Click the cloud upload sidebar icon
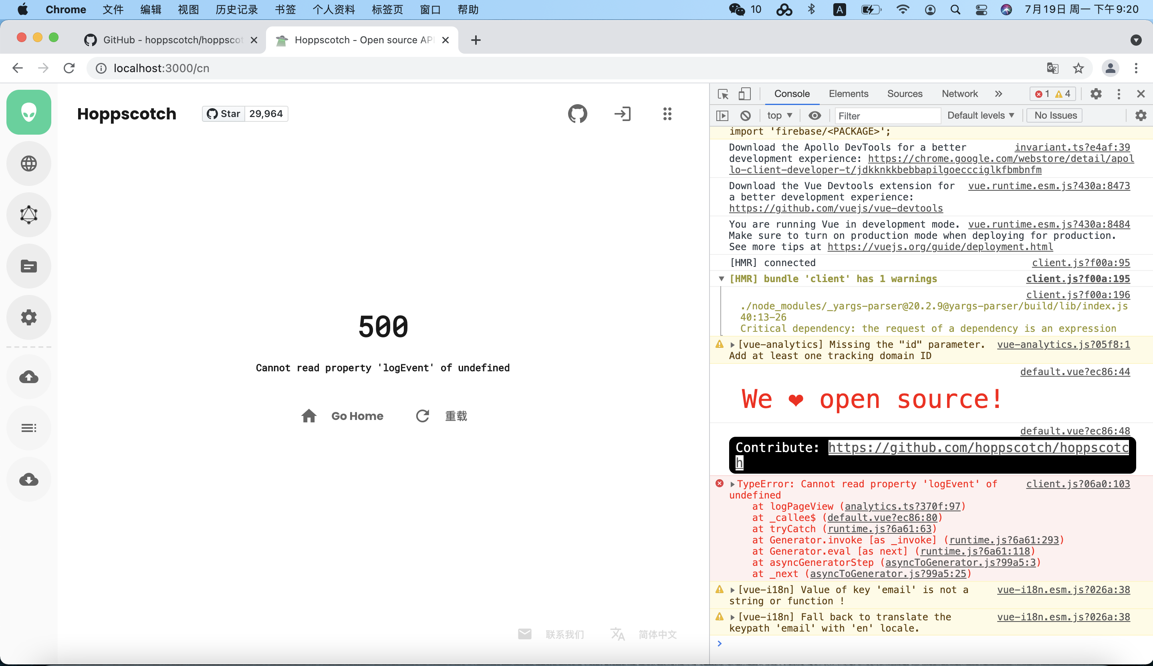The width and height of the screenshot is (1153, 666). (28, 376)
